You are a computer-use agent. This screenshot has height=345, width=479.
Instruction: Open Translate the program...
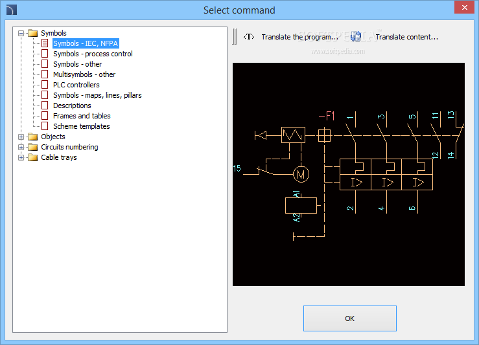[x=300, y=37]
